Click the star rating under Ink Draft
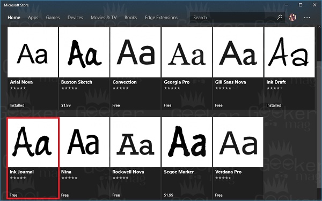322x201 pixels. coord(275,88)
